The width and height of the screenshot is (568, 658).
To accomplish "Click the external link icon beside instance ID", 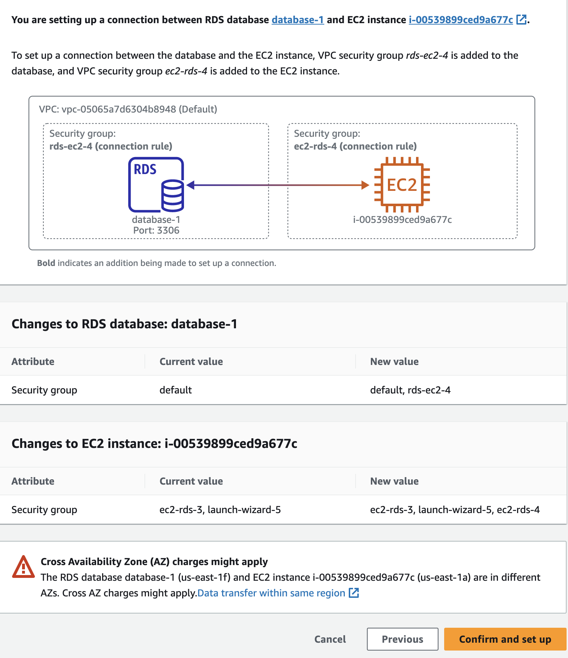I will (x=521, y=20).
